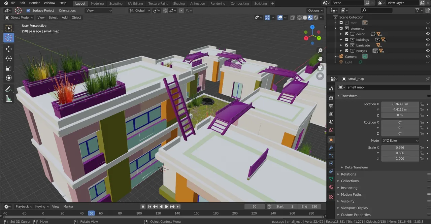Open the World properties tab
Viewport: 431px width, 224px height.
331,130
